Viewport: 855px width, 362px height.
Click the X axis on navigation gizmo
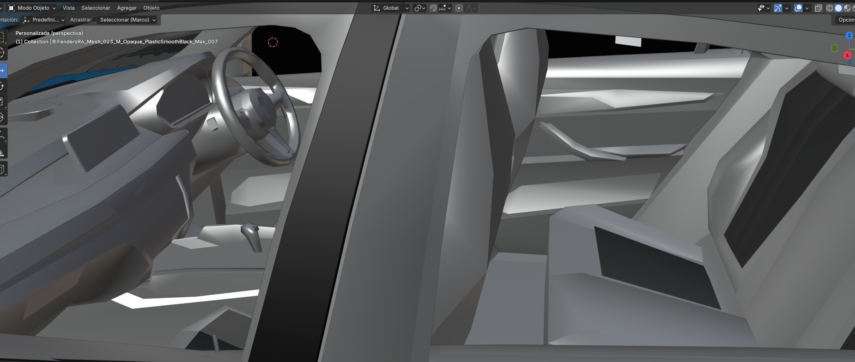848,55
